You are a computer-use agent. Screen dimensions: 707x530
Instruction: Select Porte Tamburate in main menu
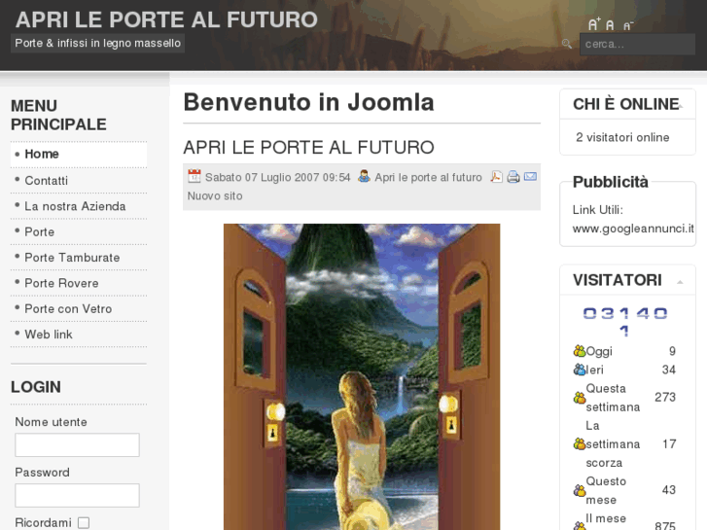click(79, 258)
